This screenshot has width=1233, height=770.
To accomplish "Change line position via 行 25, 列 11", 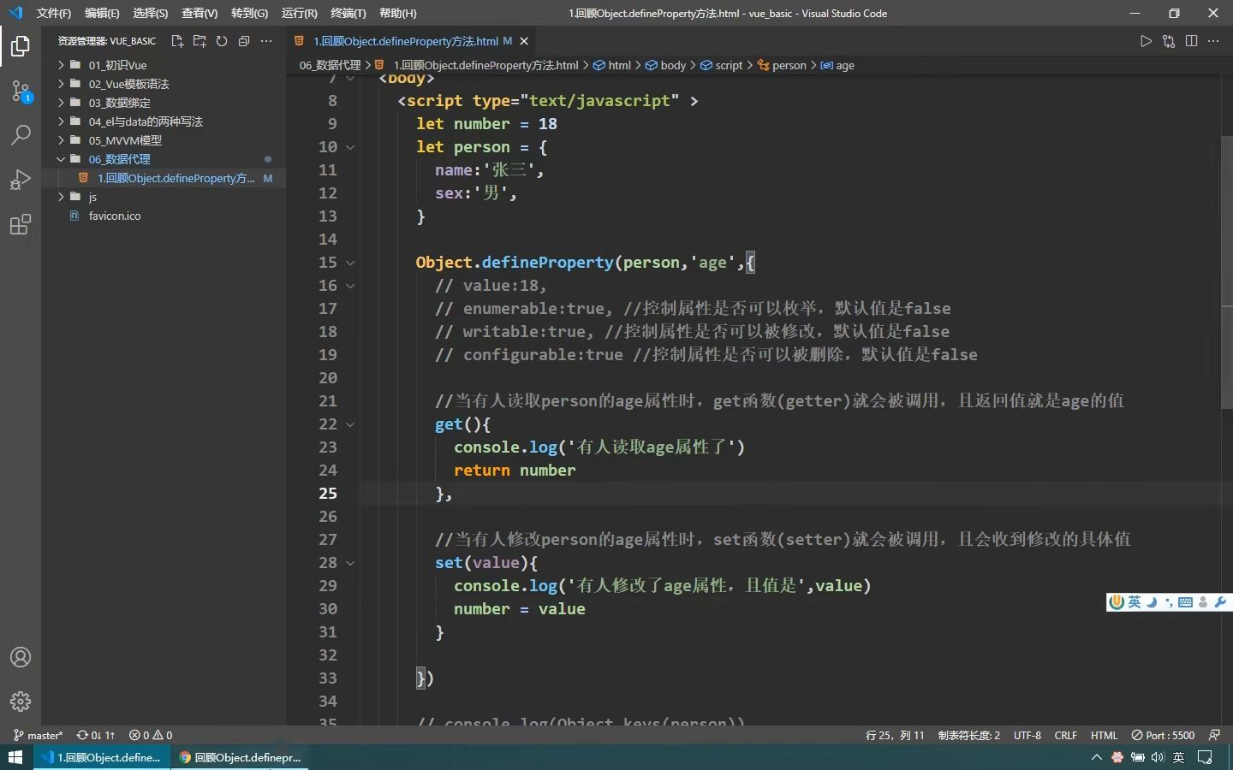I will click(895, 735).
